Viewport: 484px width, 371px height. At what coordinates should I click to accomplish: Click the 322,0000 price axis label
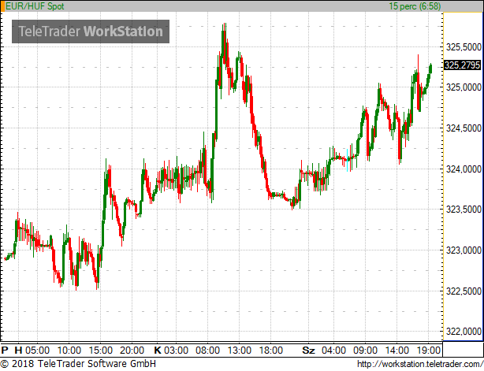tap(464, 332)
